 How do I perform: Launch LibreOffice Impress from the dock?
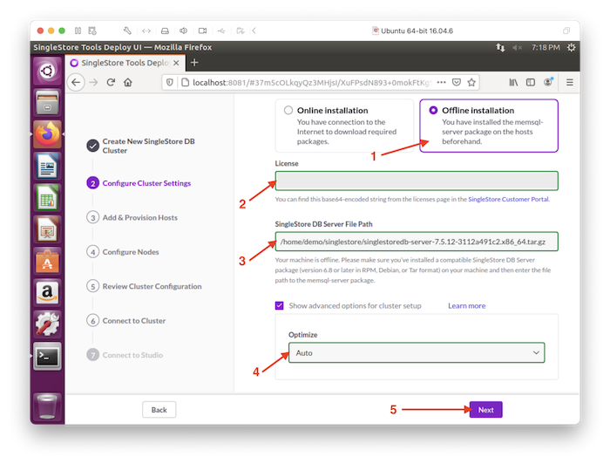47,229
